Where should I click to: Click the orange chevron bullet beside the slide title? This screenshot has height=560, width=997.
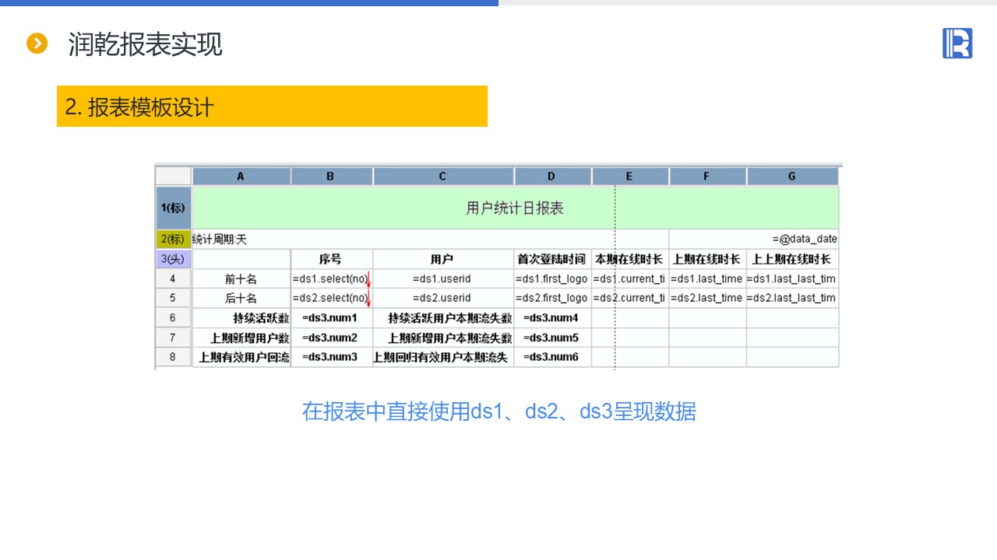coord(37,44)
